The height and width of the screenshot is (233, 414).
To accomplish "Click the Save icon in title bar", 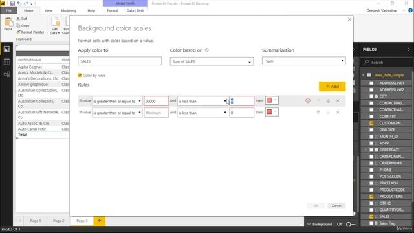I will 12,3.
